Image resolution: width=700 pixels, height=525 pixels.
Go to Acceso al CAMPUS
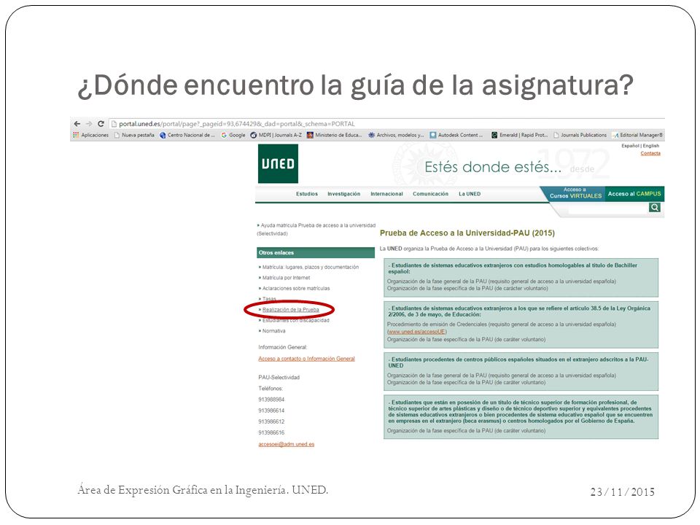tap(634, 194)
